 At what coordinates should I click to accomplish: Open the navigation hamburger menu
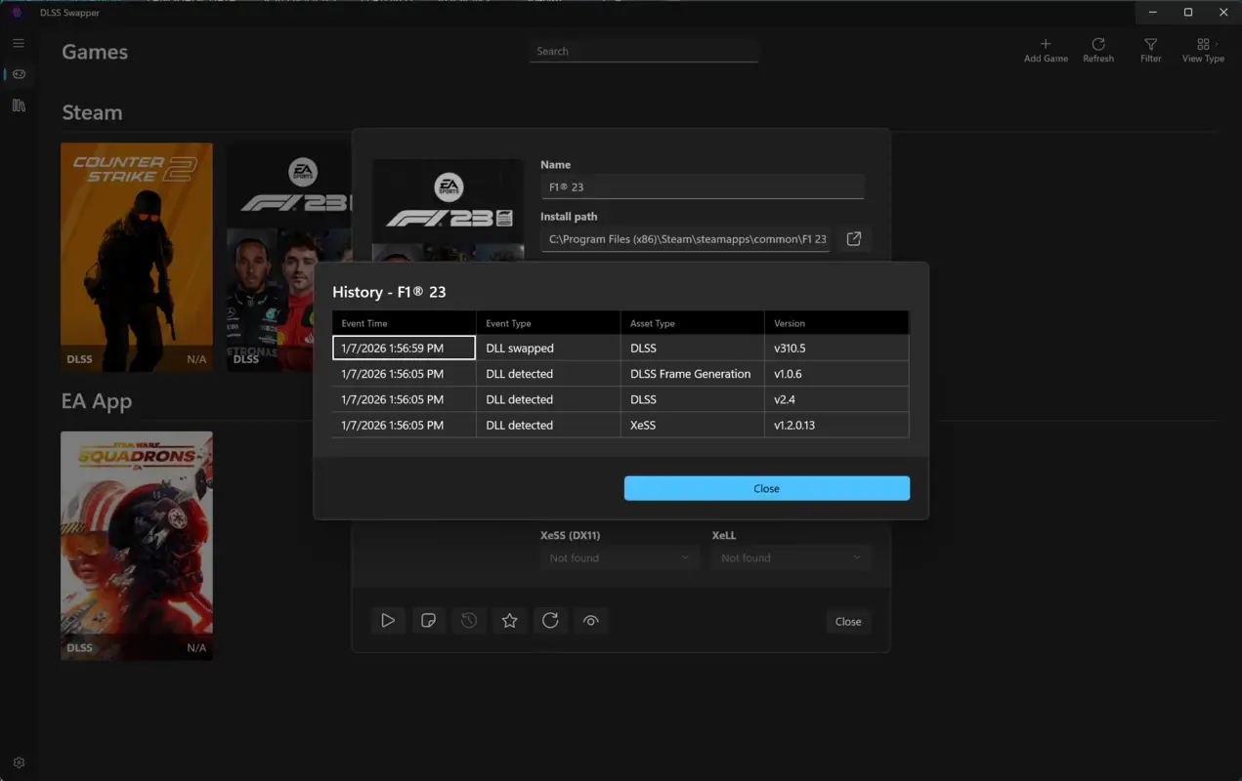(18, 43)
